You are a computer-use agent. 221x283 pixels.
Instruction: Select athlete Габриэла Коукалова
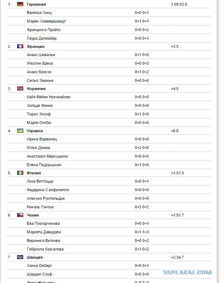pyautogui.click(x=45, y=249)
